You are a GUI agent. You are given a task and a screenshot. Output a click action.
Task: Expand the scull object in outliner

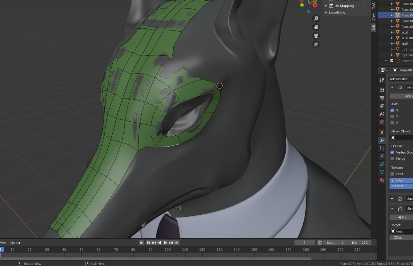point(392,32)
